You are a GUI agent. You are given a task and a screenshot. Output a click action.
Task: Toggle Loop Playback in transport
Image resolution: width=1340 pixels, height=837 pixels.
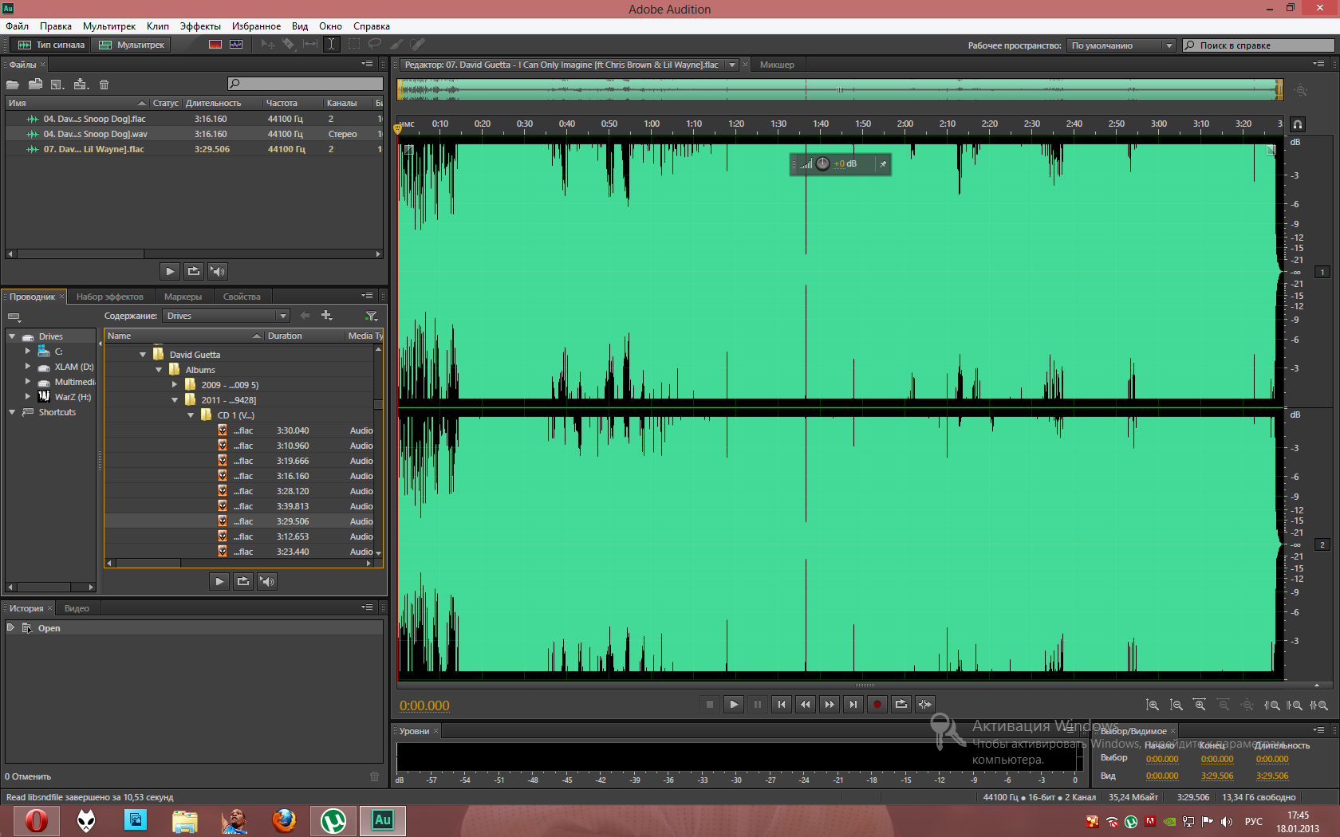[901, 704]
